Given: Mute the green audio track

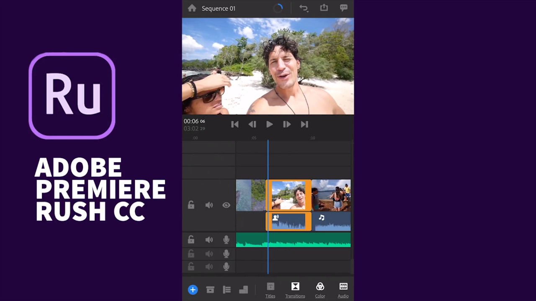Looking at the screenshot, I should coord(209,240).
